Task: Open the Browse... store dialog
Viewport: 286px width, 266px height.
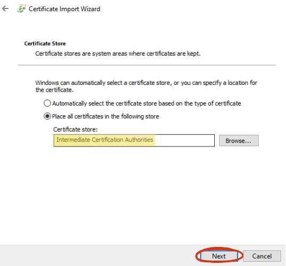Action: (239, 141)
